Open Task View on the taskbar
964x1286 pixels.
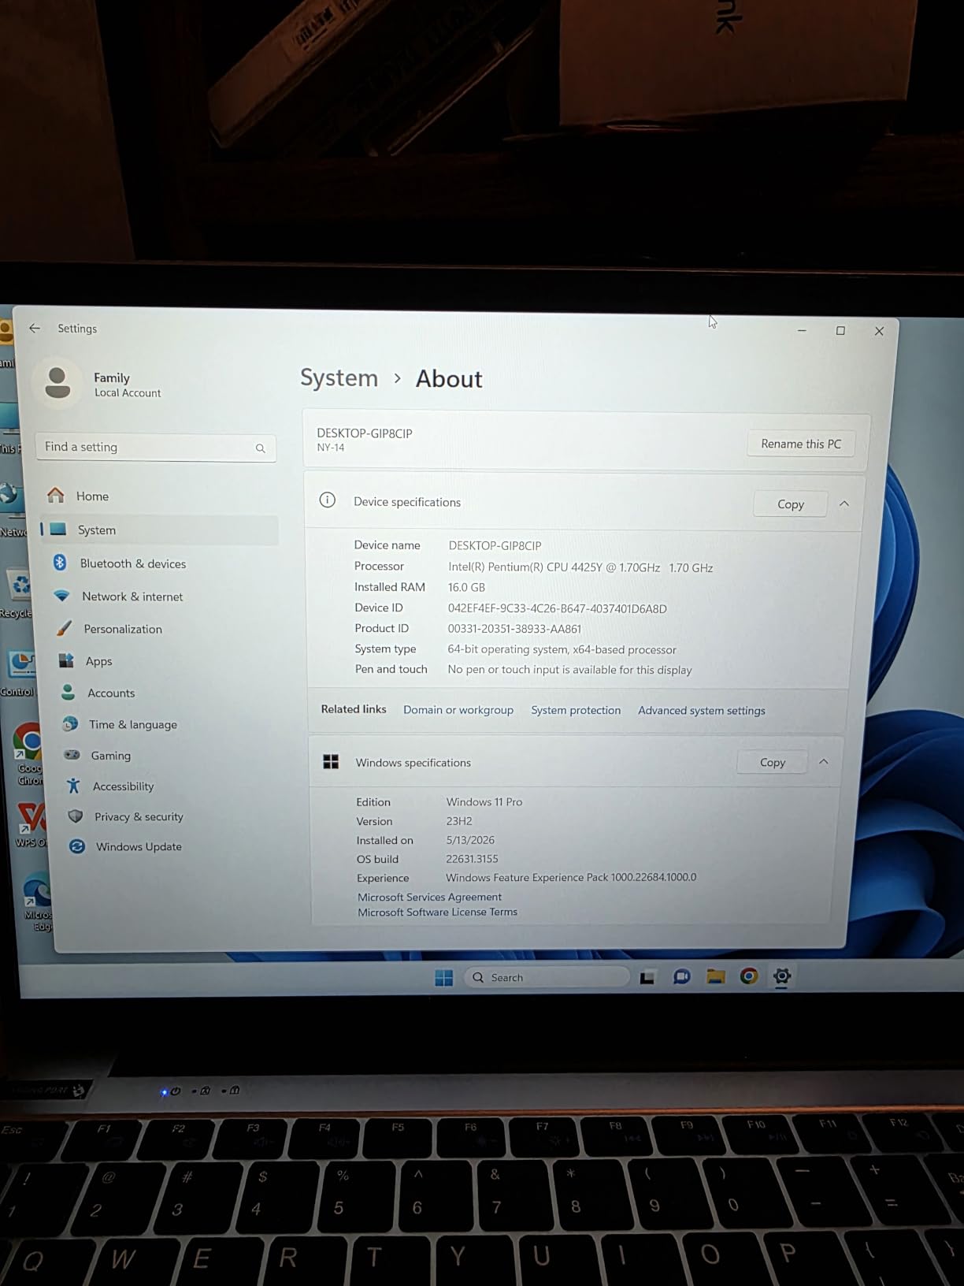pos(647,978)
